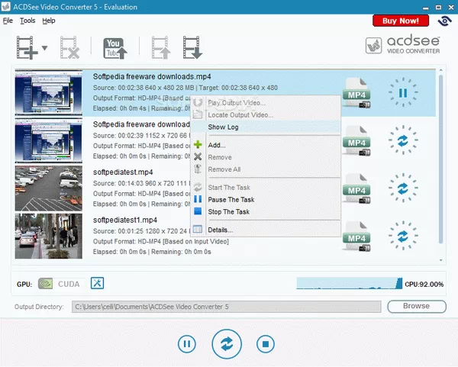The image size is (458, 367).
Task: Start conversion icon for softpediatest1.mp4
Action: coord(403,236)
